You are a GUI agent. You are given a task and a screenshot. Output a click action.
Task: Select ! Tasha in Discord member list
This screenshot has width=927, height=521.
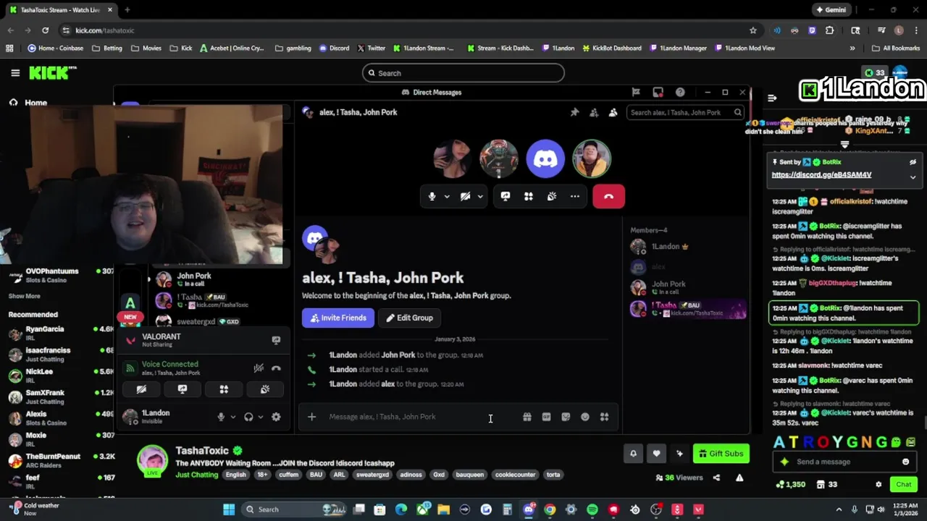688,309
